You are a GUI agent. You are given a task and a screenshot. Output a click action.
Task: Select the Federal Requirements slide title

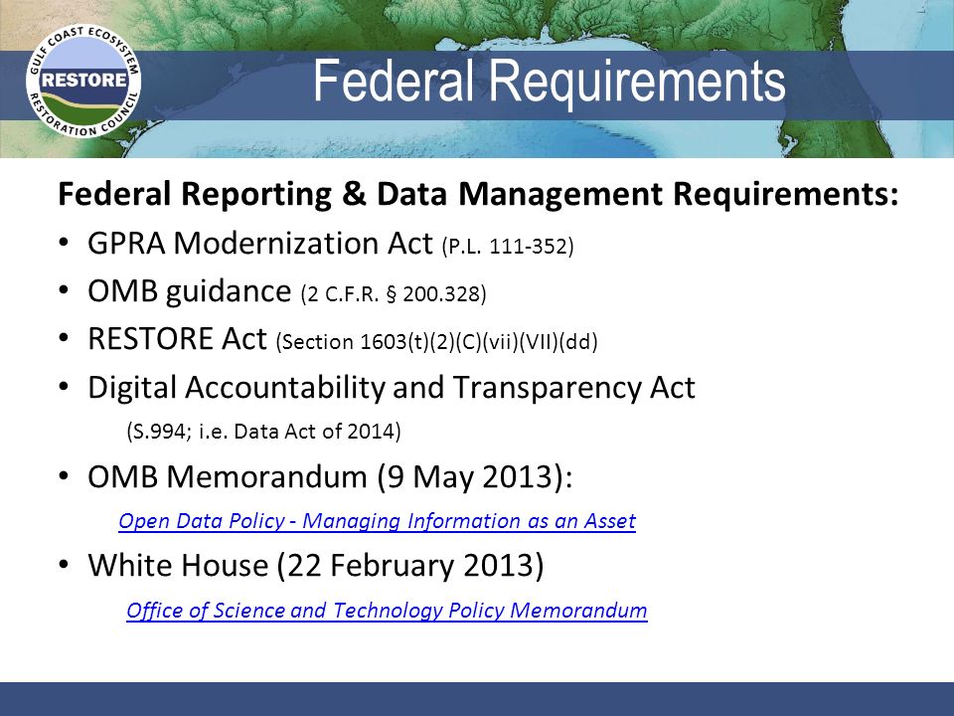coord(549,83)
